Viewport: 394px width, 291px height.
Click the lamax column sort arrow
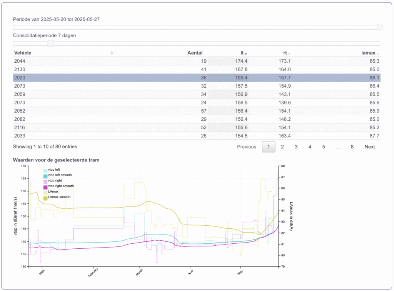[378, 54]
